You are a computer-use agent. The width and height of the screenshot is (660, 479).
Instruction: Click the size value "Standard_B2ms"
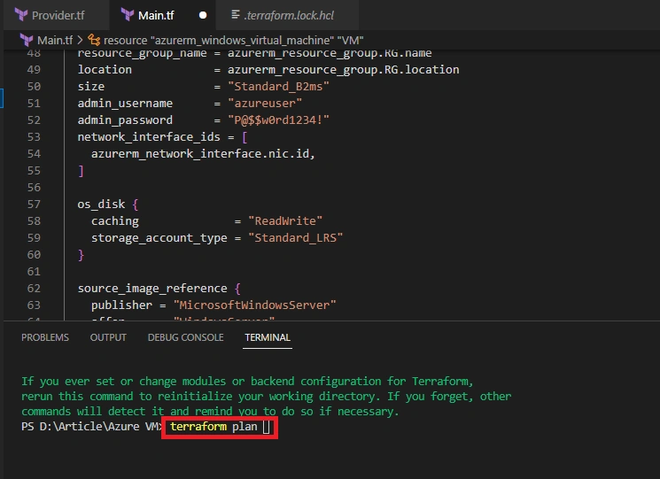click(278, 87)
